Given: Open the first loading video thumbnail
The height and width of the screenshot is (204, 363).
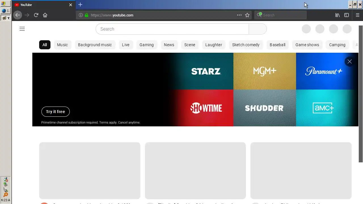Looking at the screenshot, I should pos(90,171).
